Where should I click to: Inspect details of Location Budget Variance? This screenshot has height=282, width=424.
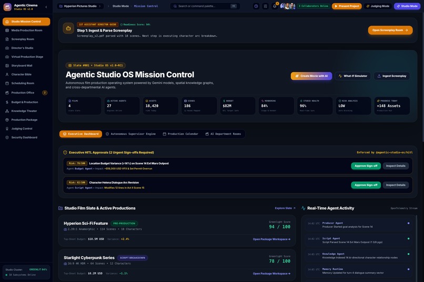point(396,166)
